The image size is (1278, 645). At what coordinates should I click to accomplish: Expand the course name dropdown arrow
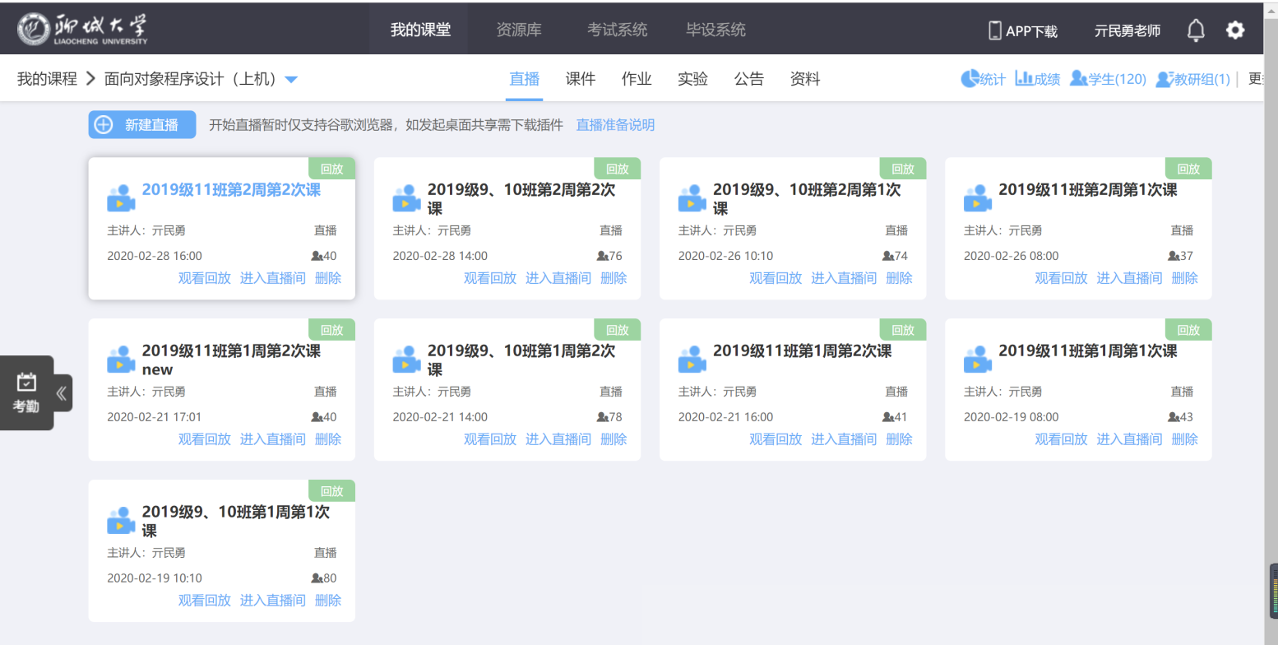pos(291,80)
